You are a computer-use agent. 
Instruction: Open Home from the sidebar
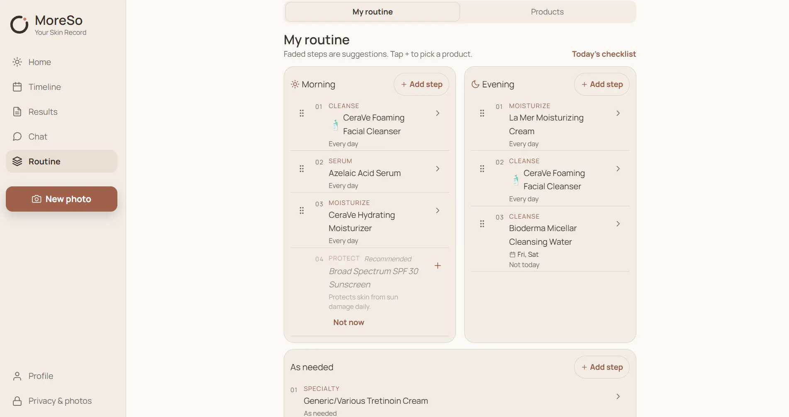pyautogui.click(x=61, y=62)
